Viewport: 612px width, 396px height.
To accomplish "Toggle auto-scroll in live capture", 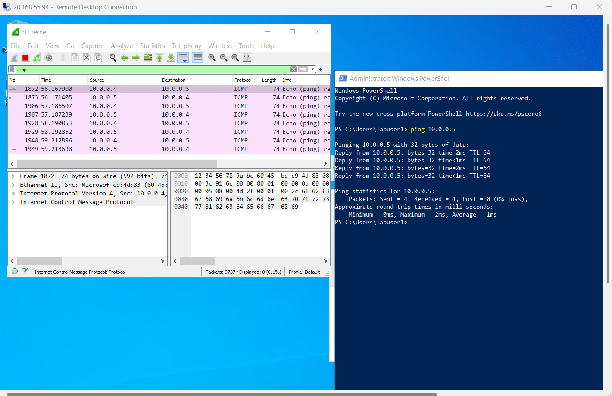I will coord(183,57).
